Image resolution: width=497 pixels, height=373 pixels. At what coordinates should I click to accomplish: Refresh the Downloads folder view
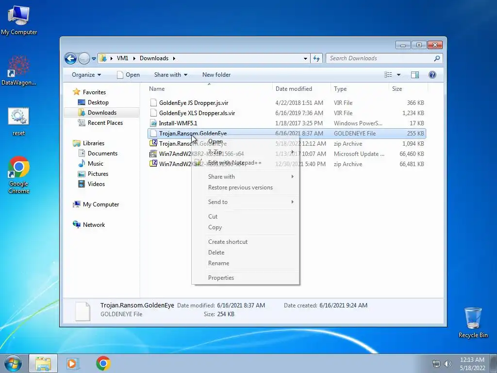(x=316, y=58)
